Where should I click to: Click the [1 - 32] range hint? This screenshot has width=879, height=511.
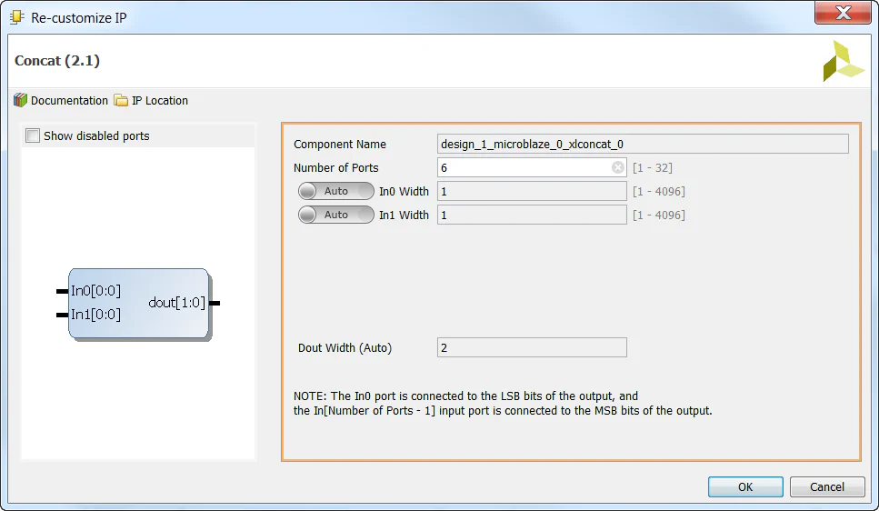click(653, 167)
